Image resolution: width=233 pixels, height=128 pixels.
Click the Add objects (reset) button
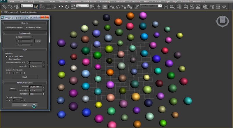click(14, 28)
